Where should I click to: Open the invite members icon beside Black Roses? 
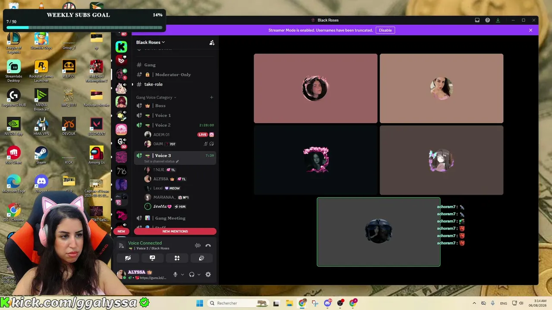pyautogui.click(x=212, y=43)
